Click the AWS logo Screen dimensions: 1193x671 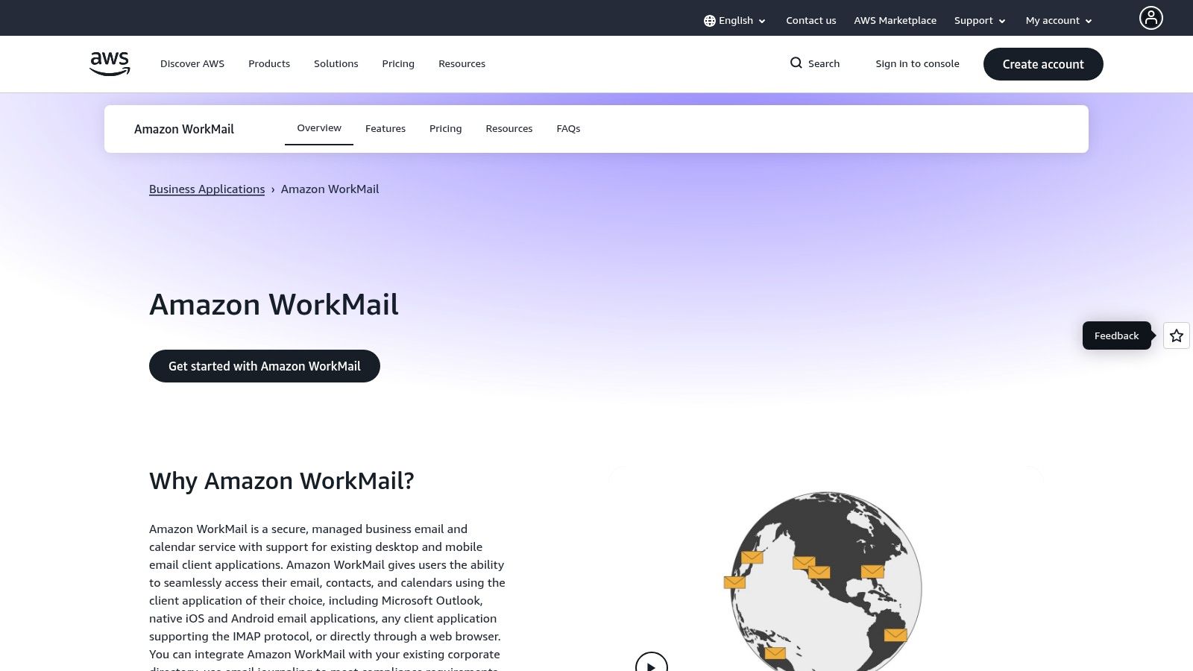[109, 63]
